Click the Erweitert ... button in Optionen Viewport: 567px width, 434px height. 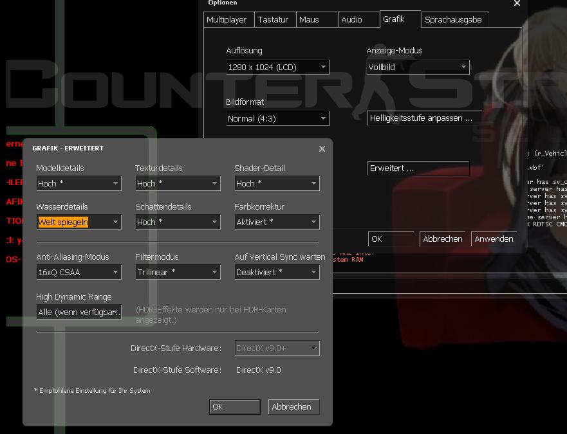(418, 168)
